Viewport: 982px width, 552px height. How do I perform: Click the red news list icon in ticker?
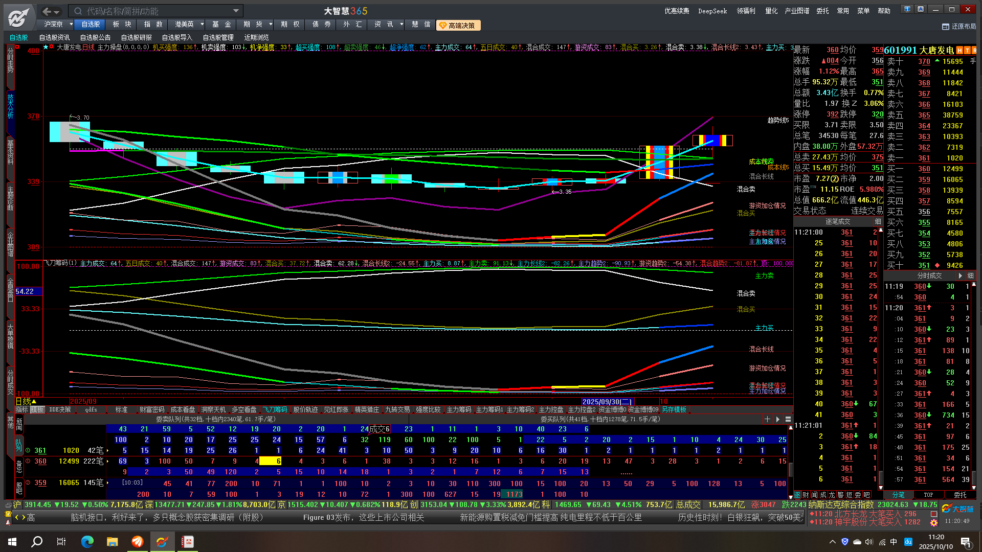tap(934, 514)
